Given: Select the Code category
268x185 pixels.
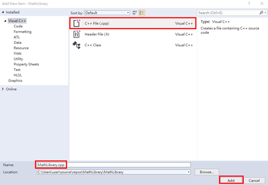Looking at the screenshot, I should click(18, 26).
